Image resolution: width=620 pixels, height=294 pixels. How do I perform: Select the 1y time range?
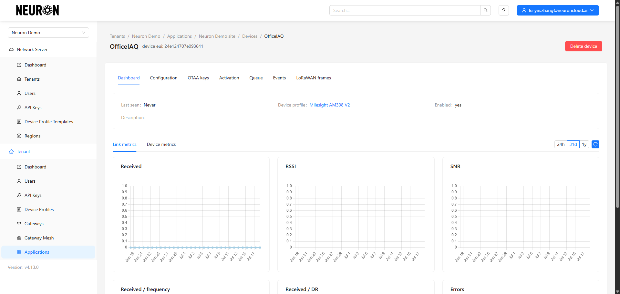click(x=584, y=144)
